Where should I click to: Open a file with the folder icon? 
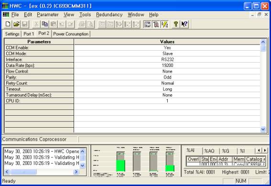click(x=16, y=24)
